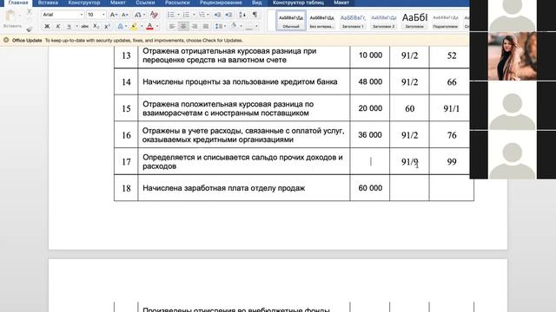Apply the Без интервала style
Image resolution: width=556 pixels, height=312 pixels.
(321, 21)
